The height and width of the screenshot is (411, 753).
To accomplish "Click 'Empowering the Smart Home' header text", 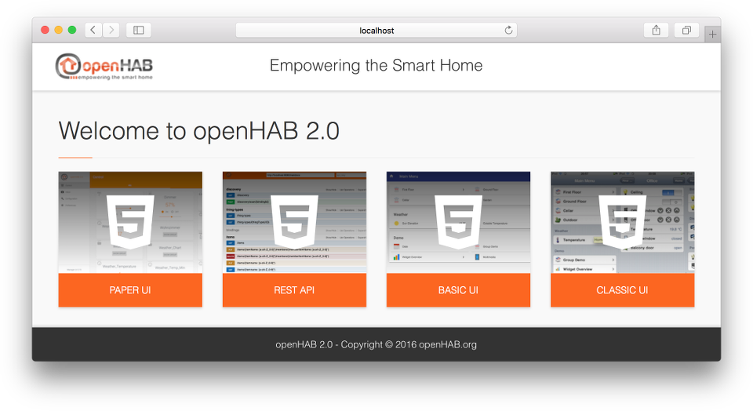I will tap(376, 65).
